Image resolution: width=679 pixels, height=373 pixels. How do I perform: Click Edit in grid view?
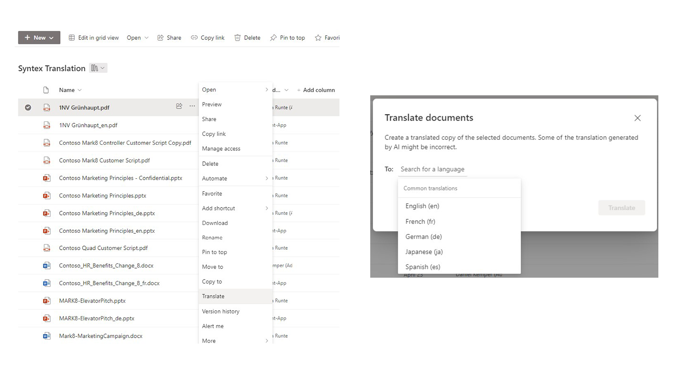pyautogui.click(x=94, y=38)
